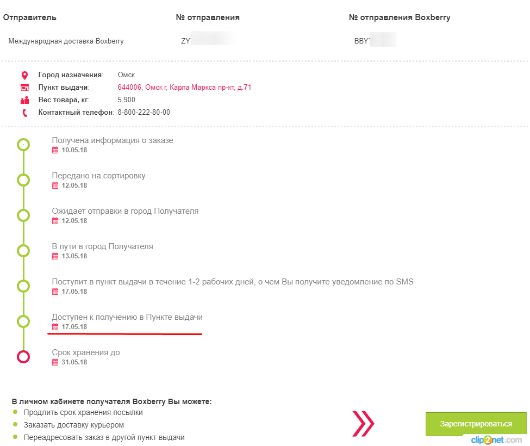Click the contact telephone handset icon
This screenshot has height=446, width=530.
tap(24, 113)
